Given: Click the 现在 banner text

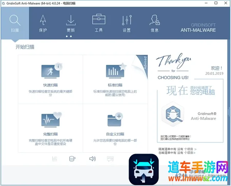Looking at the screenshot, I should (x=177, y=91).
